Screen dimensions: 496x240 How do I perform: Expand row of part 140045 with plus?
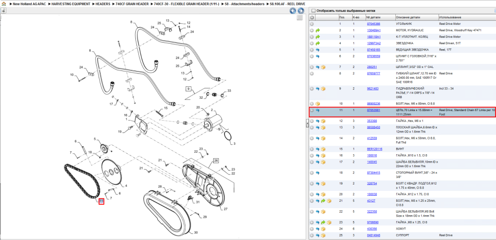tap(312, 162)
